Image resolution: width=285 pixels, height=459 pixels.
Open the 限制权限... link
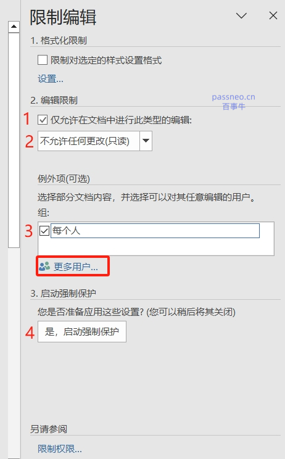click(x=60, y=449)
